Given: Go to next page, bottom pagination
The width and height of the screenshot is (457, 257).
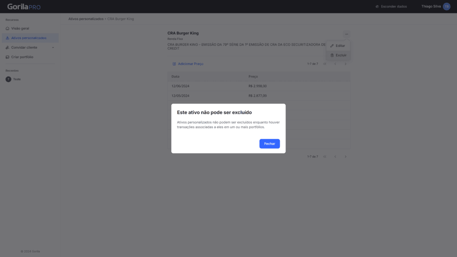Looking at the screenshot, I should (x=346, y=157).
